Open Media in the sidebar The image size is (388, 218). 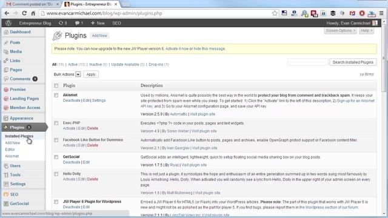pos(16,51)
